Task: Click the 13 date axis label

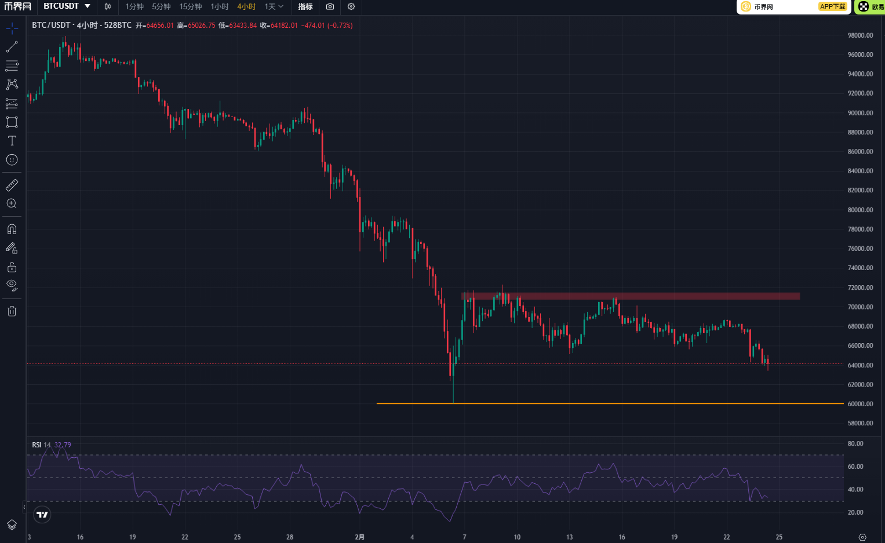Action: tap(570, 537)
